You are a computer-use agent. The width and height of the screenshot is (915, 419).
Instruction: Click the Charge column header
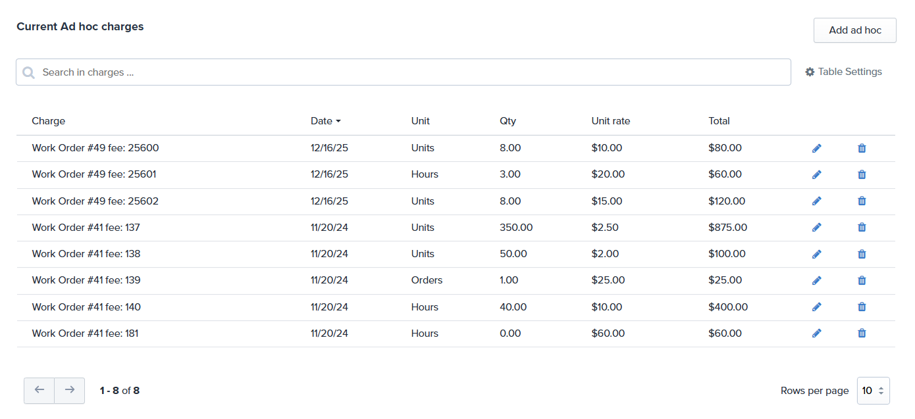point(49,121)
